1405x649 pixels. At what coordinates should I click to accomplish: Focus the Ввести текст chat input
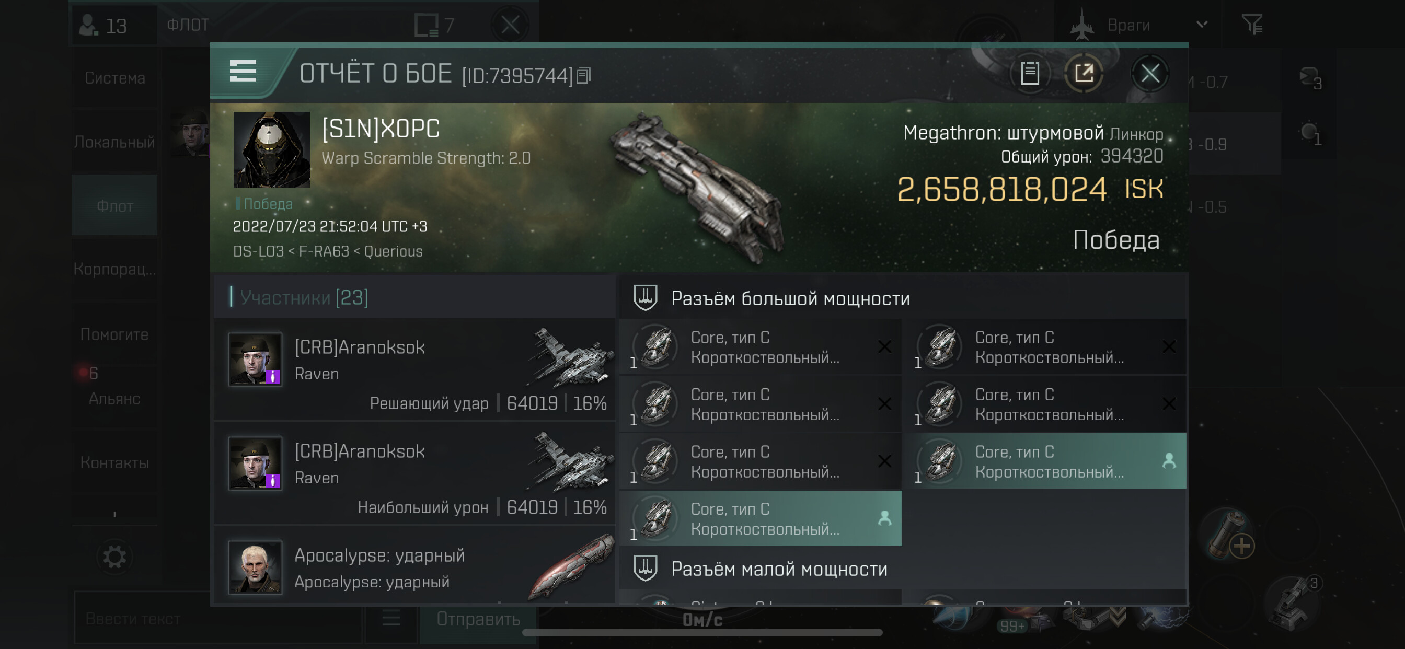[218, 619]
